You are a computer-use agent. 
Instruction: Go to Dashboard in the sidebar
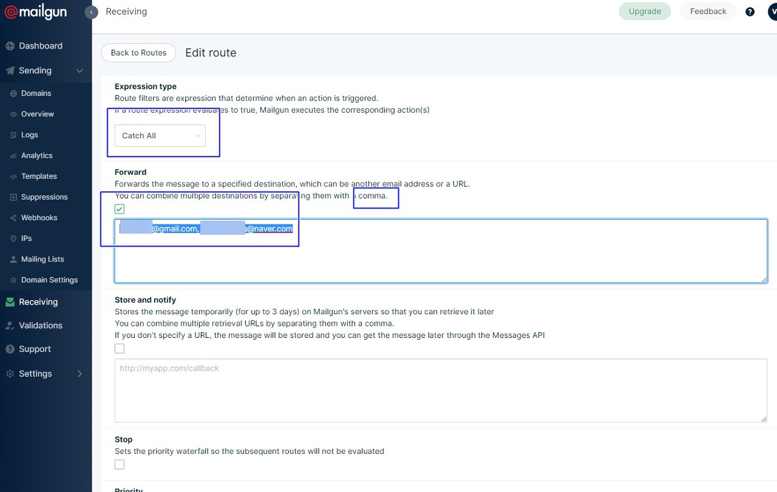click(x=41, y=46)
